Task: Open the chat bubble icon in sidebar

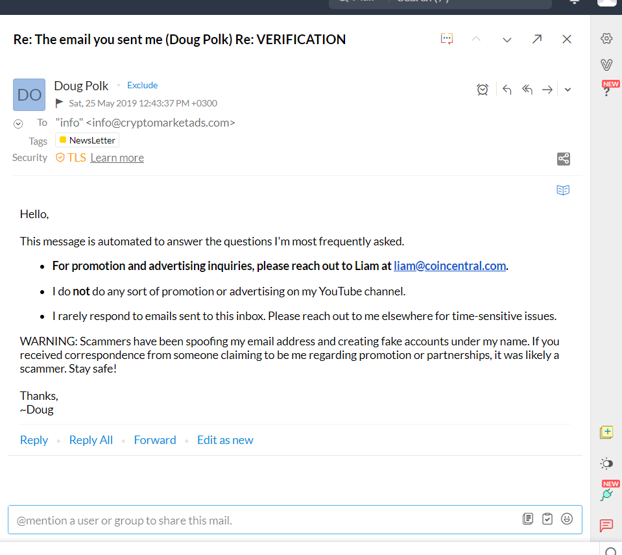Action: pos(606,526)
